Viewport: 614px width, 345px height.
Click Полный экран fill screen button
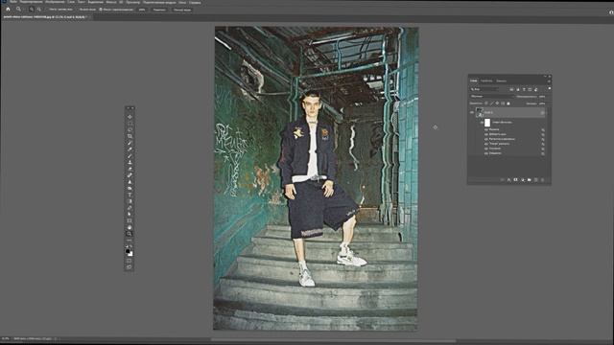182,10
